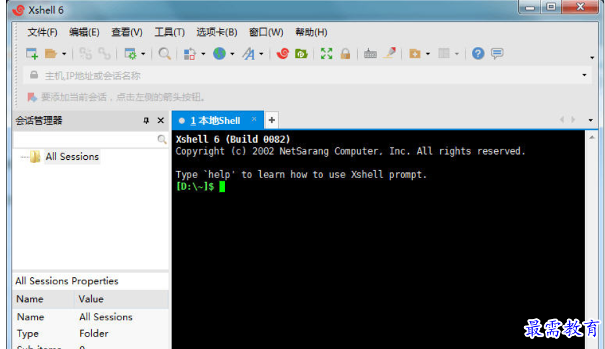Open the 文件(F) menu
This screenshot has height=349, width=605.
(42, 32)
